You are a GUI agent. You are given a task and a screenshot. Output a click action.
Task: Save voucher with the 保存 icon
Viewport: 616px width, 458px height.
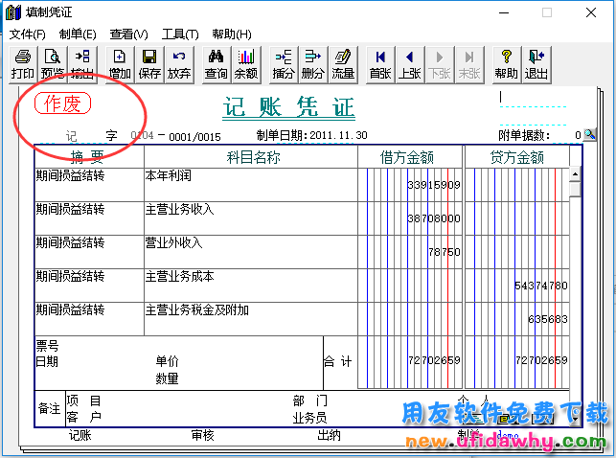(149, 63)
